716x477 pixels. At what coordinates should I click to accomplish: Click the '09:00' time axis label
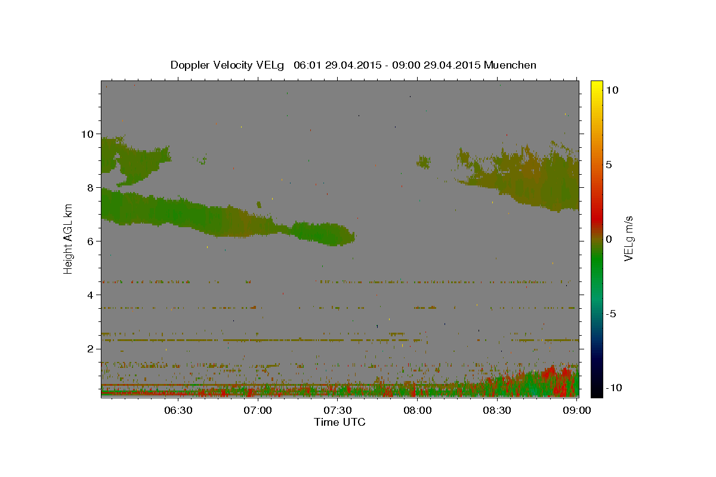[x=577, y=410]
